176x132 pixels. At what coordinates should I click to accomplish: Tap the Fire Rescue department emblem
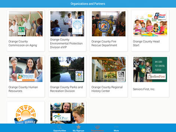click(104, 26)
